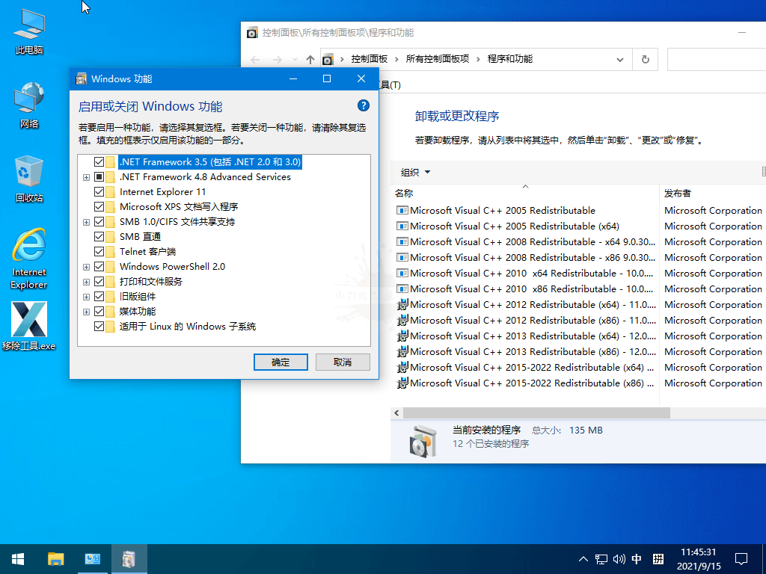Toggle the Internet Explorer 11 checkbox
The height and width of the screenshot is (574, 766).
[x=99, y=192]
